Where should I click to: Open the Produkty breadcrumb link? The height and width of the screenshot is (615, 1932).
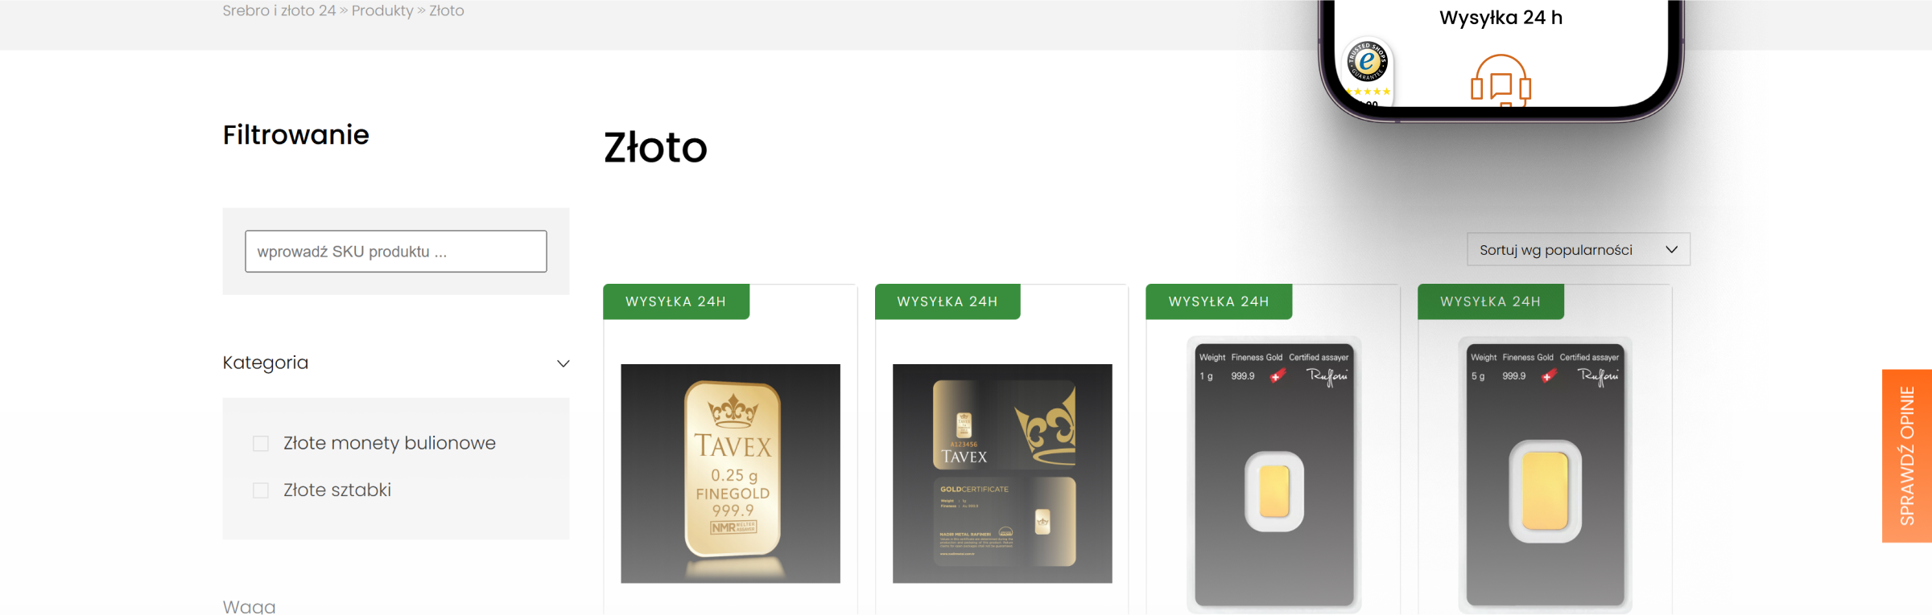pyautogui.click(x=382, y=10)
